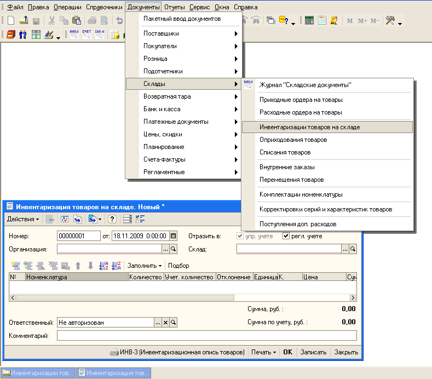This screenshot has width=432, height=379.
Task: Expand the Розница submenu
Action: tap(183, 59)
